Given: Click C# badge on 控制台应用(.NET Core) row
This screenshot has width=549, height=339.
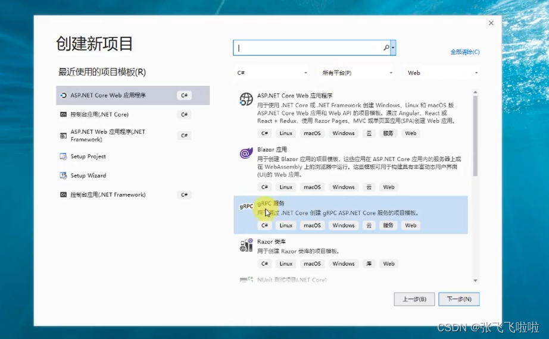Looking at the screenshot, I should [184, 114].
